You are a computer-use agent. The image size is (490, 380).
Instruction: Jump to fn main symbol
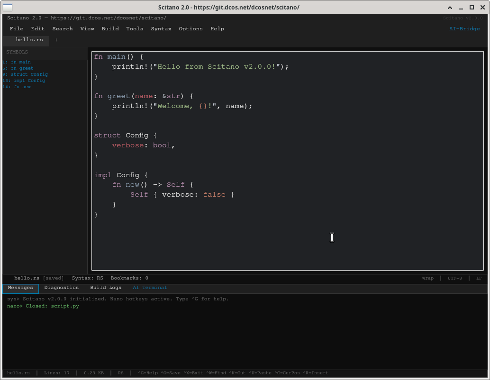(17, 62)
